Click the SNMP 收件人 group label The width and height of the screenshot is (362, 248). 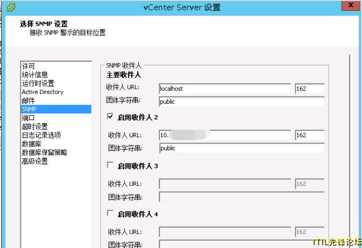point(124,66)
